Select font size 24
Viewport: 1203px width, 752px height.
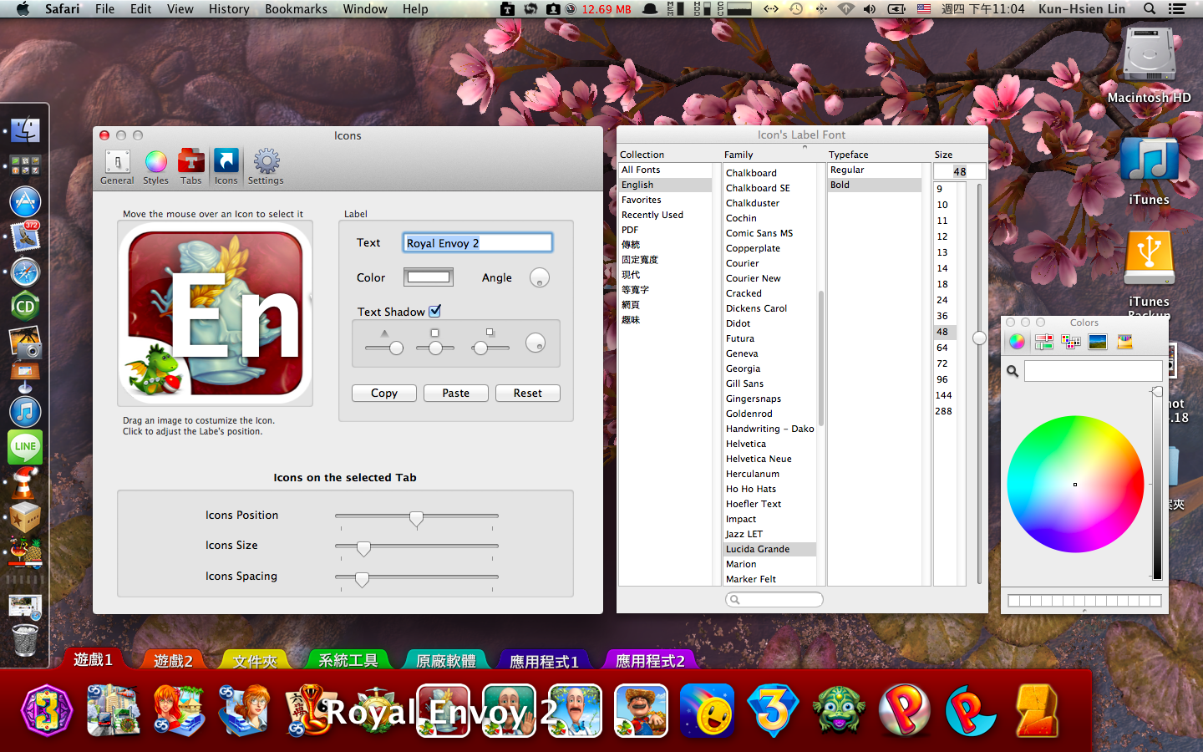pyautogui.click(x=945, y=300)
